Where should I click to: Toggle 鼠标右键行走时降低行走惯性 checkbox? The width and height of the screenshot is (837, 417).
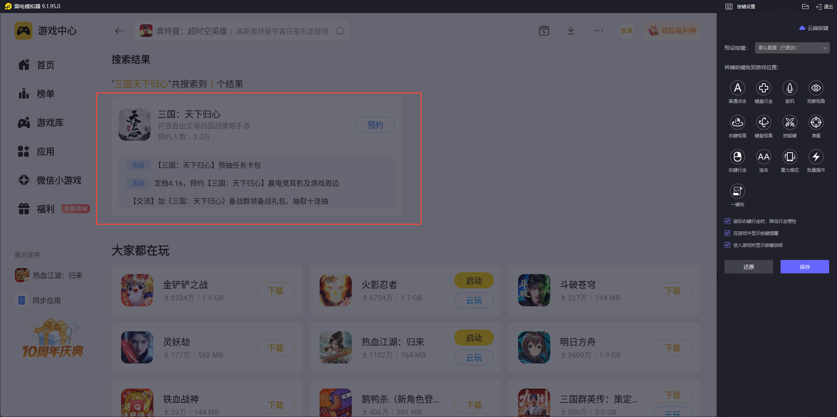tap(727, 221)
